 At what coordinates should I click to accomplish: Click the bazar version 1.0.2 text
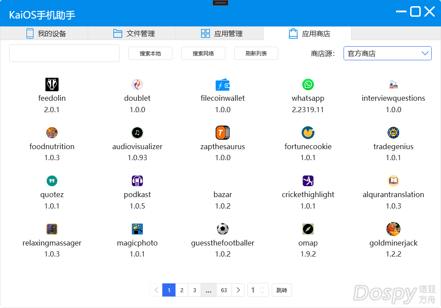pyautogui.click(x=223, y=206)
